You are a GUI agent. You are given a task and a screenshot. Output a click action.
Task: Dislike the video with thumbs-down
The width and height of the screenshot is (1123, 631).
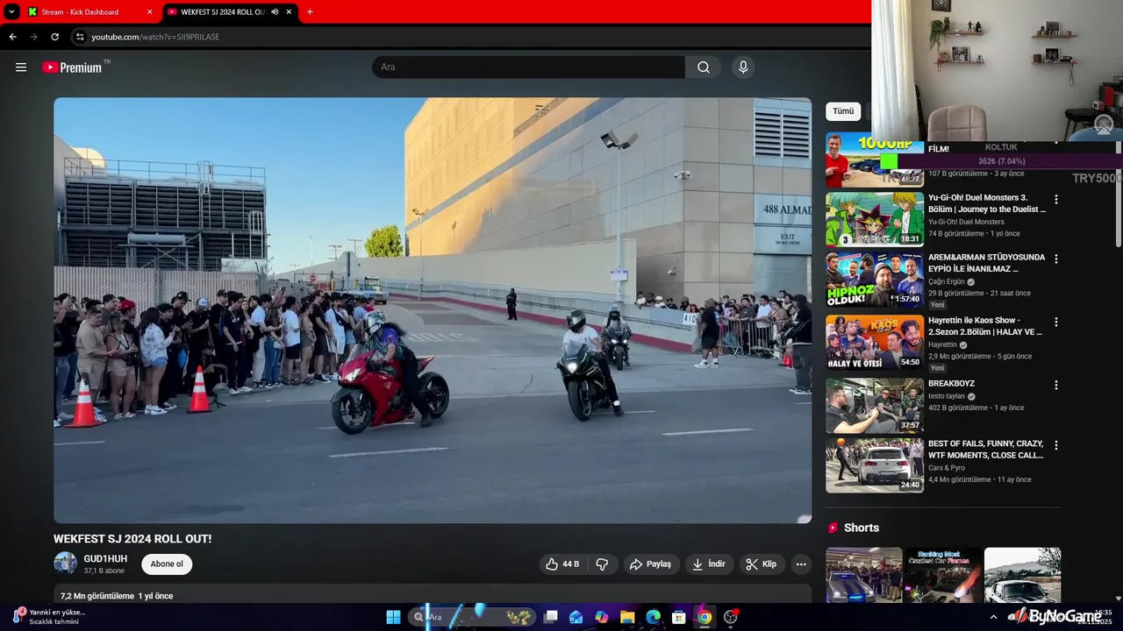(602, 564)
